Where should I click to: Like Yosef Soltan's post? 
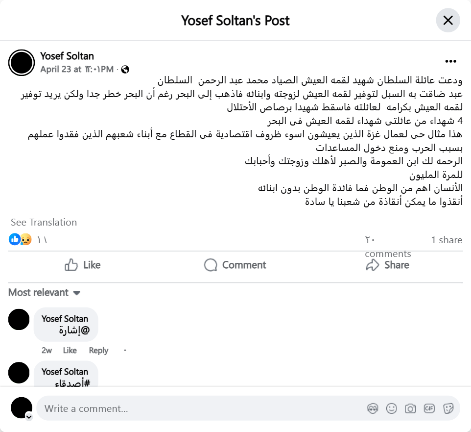point(83,265)
